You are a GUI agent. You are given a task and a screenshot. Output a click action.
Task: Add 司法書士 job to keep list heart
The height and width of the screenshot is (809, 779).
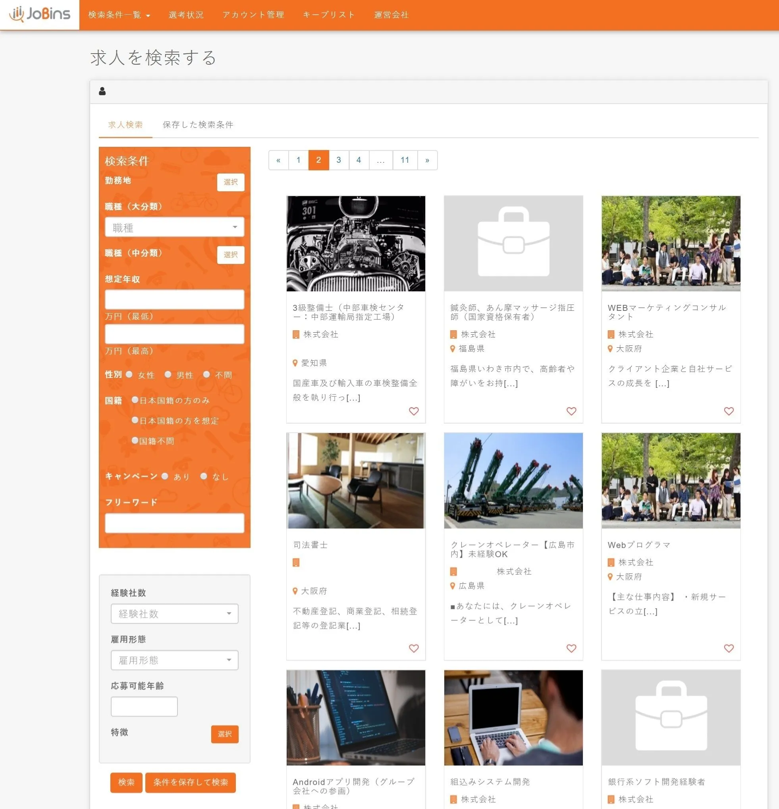(x=414, y=648)
